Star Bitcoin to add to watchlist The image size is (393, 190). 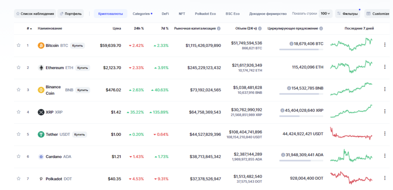pyautogui.click(x=18, y=45)
